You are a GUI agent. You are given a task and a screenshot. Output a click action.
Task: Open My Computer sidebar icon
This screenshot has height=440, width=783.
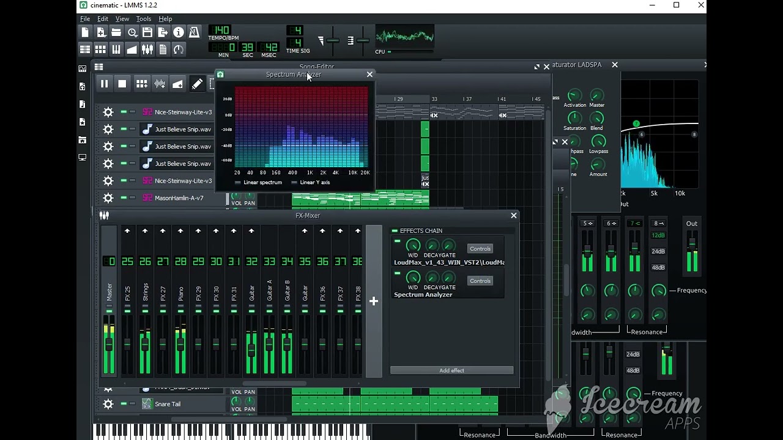(x=83, y=158)
